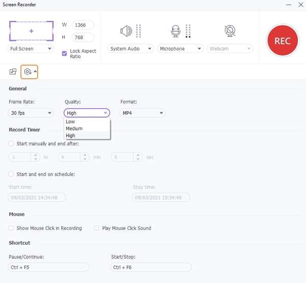
Task: Click the microphone icon
Action: click(x=176, y=31)
